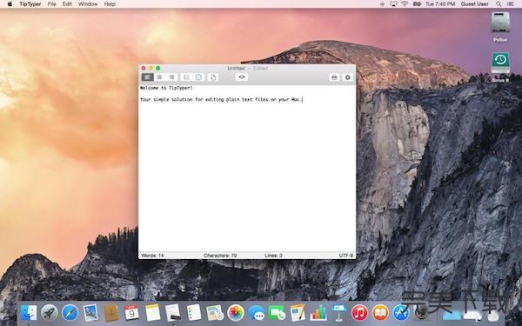522x326 pixels.
Task: Open the Apple menu
Action: pos(10,4)
